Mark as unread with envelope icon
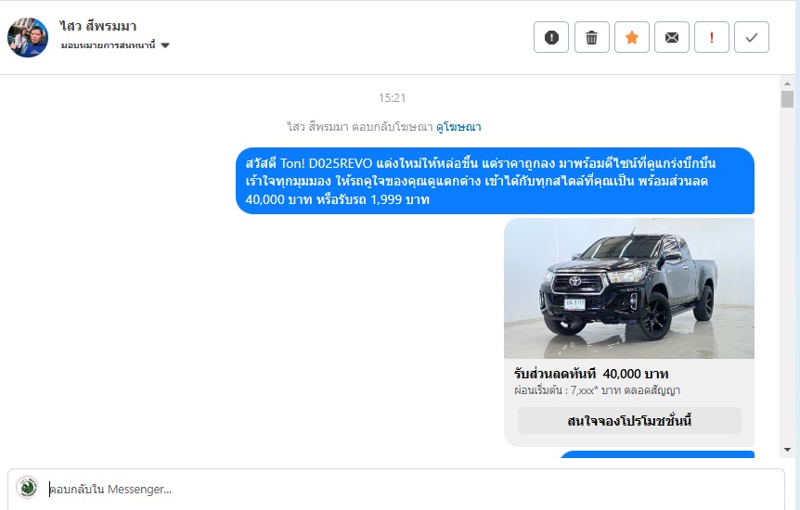Image resolution: width=800 pixels, height=510 pixels. pyautogui.click(x=672, y=37)
